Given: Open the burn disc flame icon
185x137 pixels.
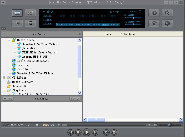Looking at the screenshot, I should tap(167, 13).
